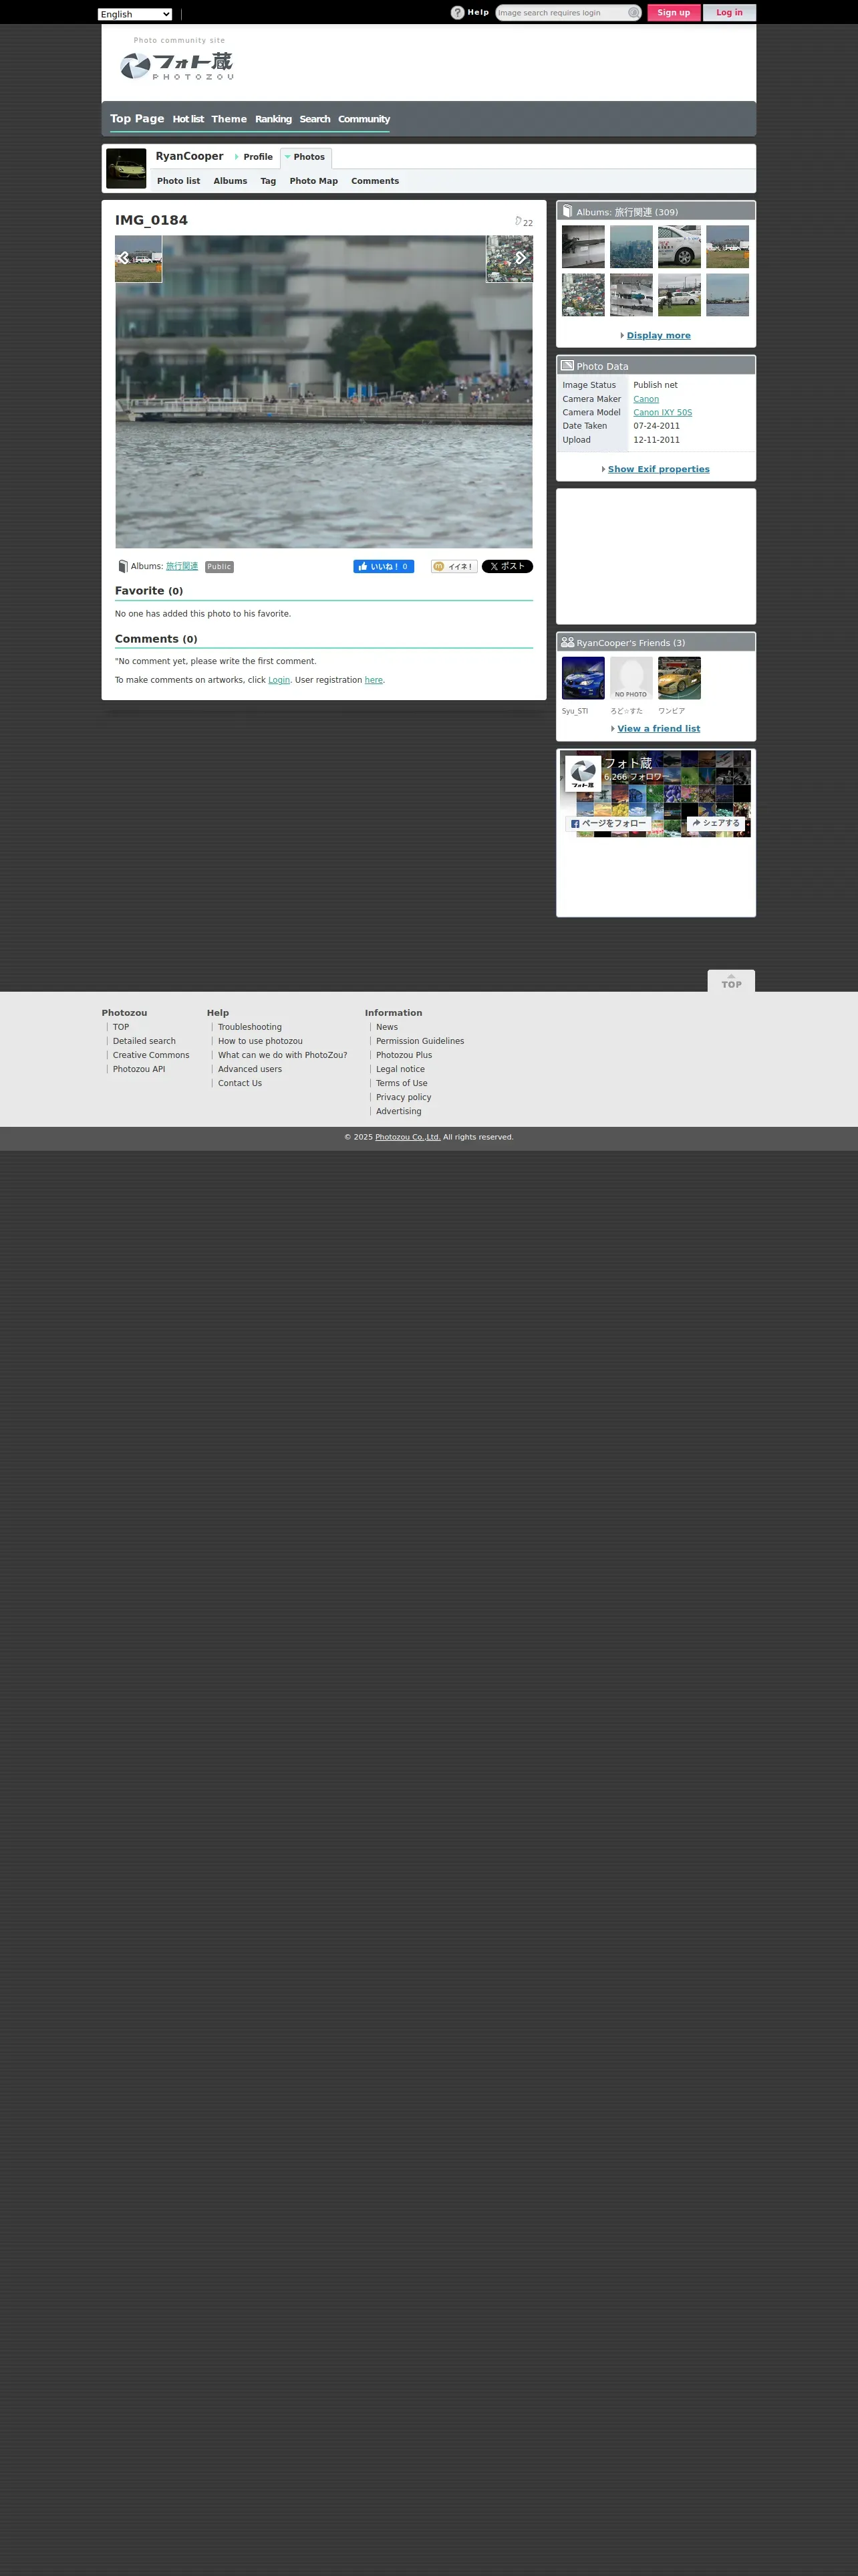Open Syu_STI friend thumbnail

pos(583,678)
